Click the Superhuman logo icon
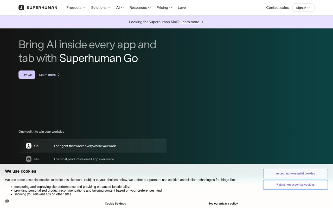Viewport: 333px width, 208px height. [x=21, y=8]
